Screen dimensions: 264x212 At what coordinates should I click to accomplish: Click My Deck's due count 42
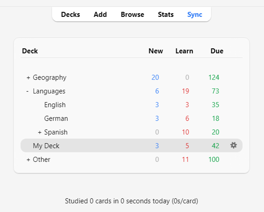tap(215, 146)
